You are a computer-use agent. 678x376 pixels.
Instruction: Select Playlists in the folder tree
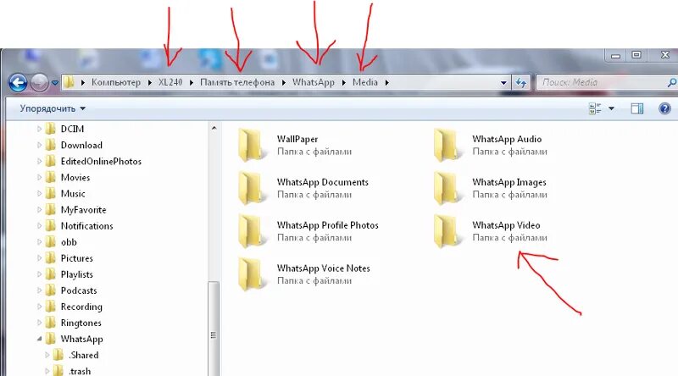(x=76, y=274)
